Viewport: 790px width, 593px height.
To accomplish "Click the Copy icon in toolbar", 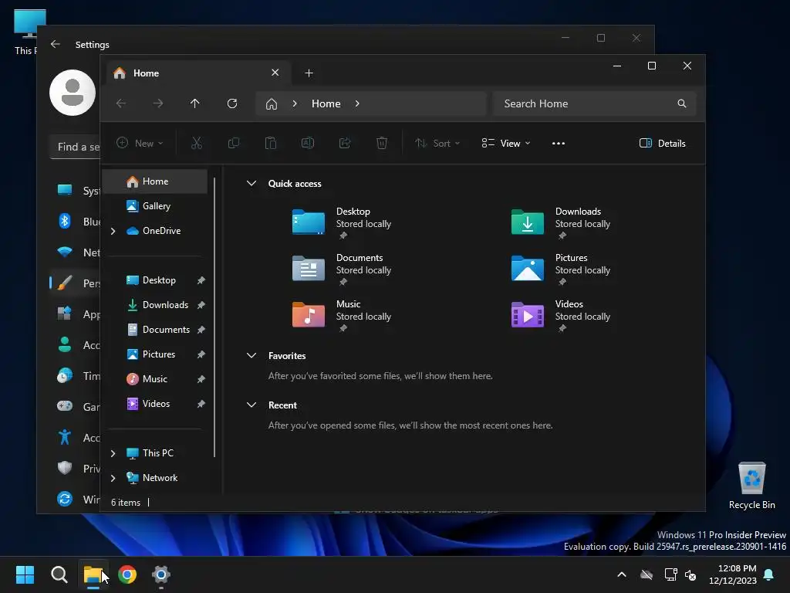I will pyautogui.click(x=234, y=143).
